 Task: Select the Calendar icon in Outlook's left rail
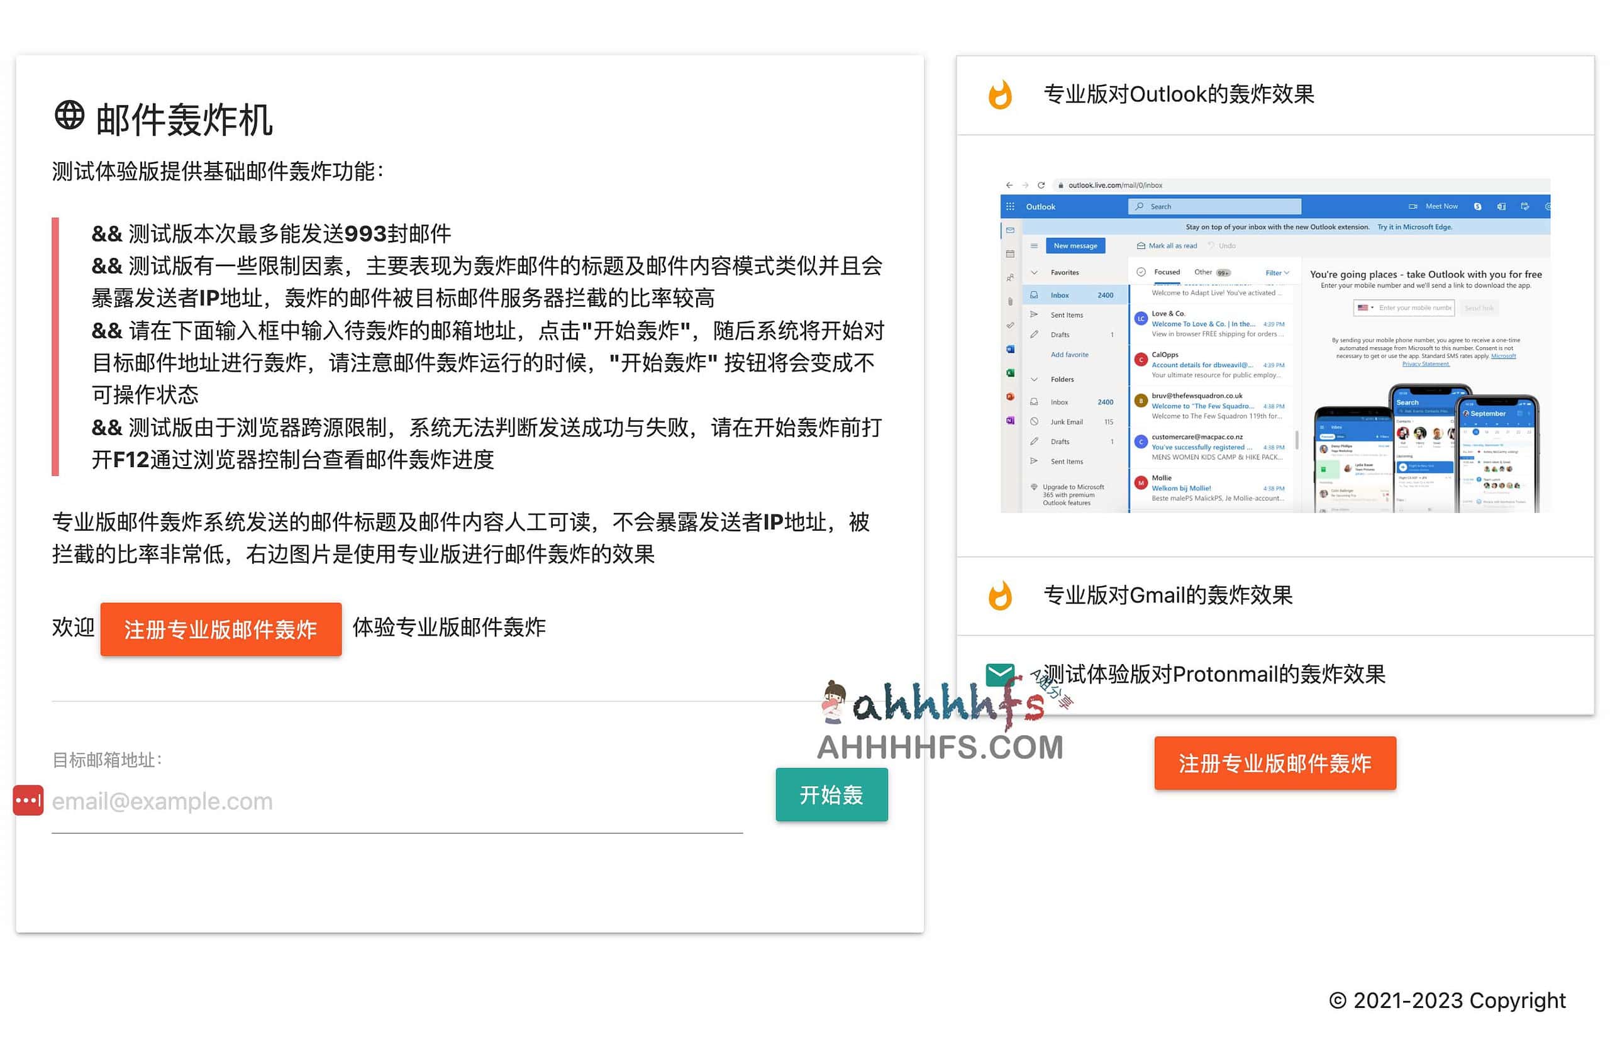pos(1011,255)
